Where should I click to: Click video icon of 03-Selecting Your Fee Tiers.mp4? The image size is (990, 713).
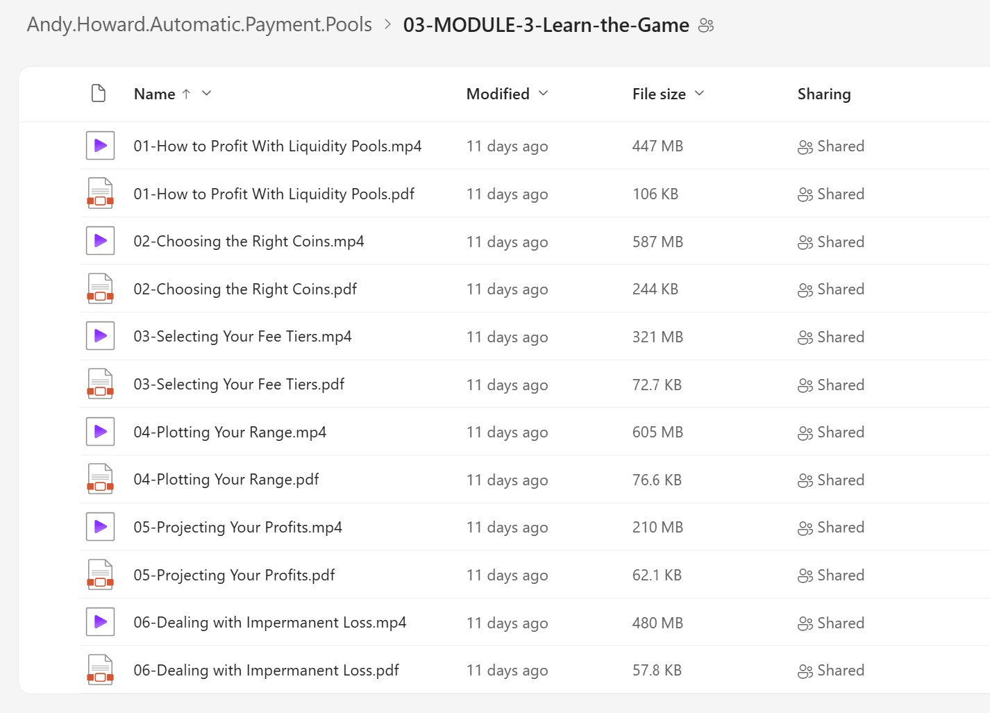pyautogui.click(x=100, y=336)
